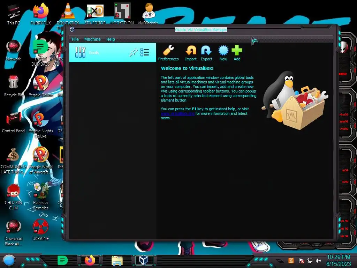This screenshot has height=268, width=357.
Task: Switch to Firefox on the taskbar
Action: [x=90, y=260]
